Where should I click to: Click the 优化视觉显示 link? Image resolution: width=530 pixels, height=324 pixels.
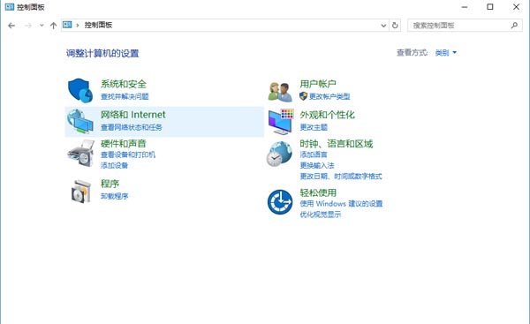tap(321, 215)
